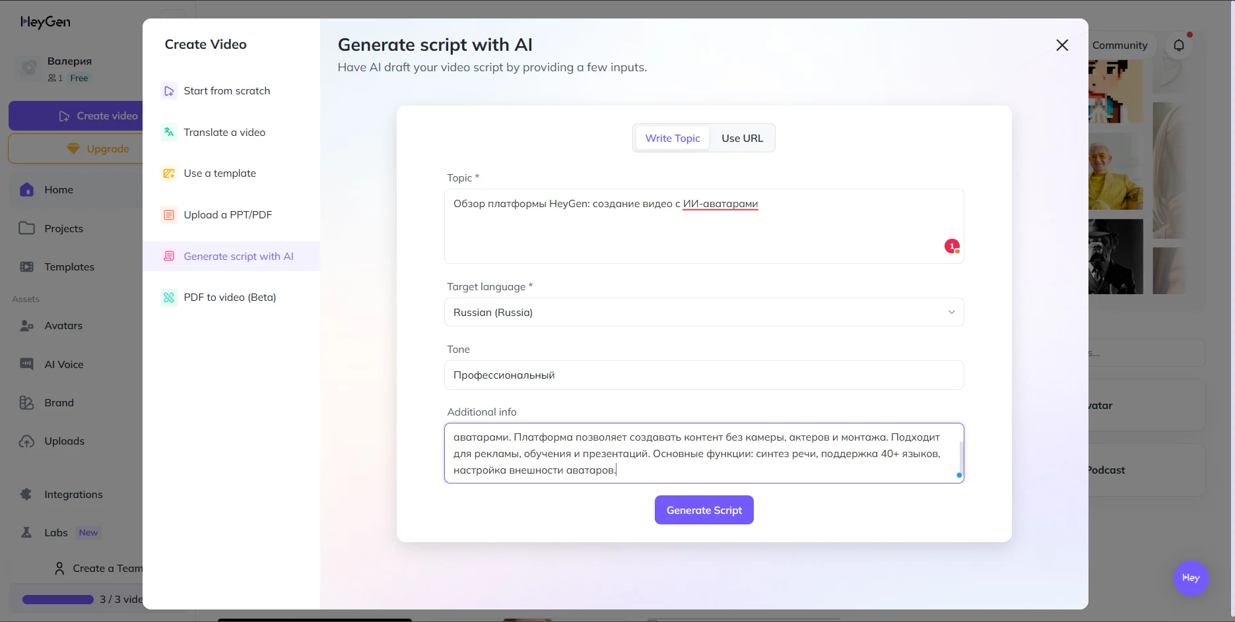The width and height of the screenshot is (1235, 622).
Task: Click the Labs flask icon
Action: click(x=26, y=532)
